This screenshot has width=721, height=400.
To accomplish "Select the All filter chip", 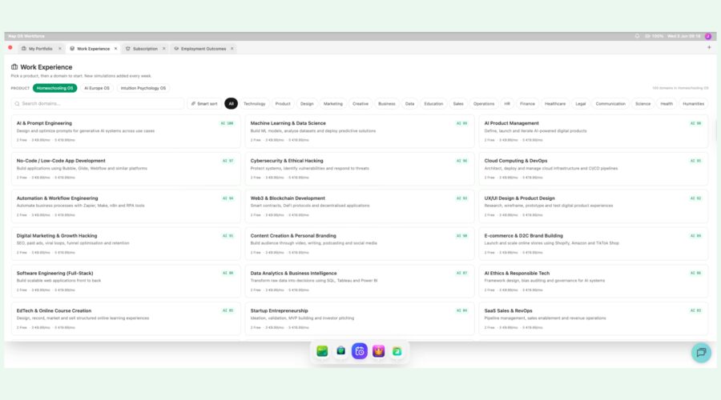I will point(231,104).
